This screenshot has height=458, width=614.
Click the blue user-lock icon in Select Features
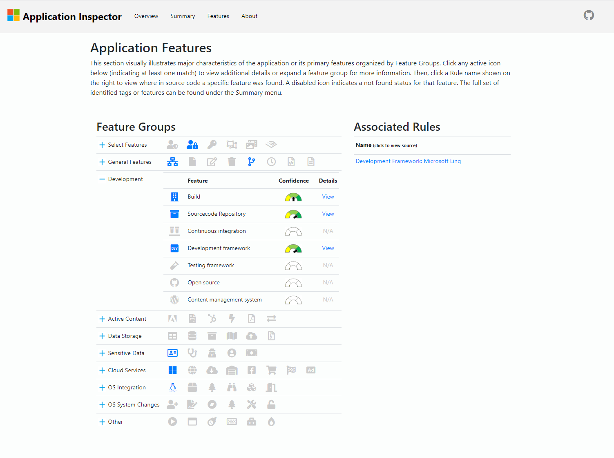(192, 145)
